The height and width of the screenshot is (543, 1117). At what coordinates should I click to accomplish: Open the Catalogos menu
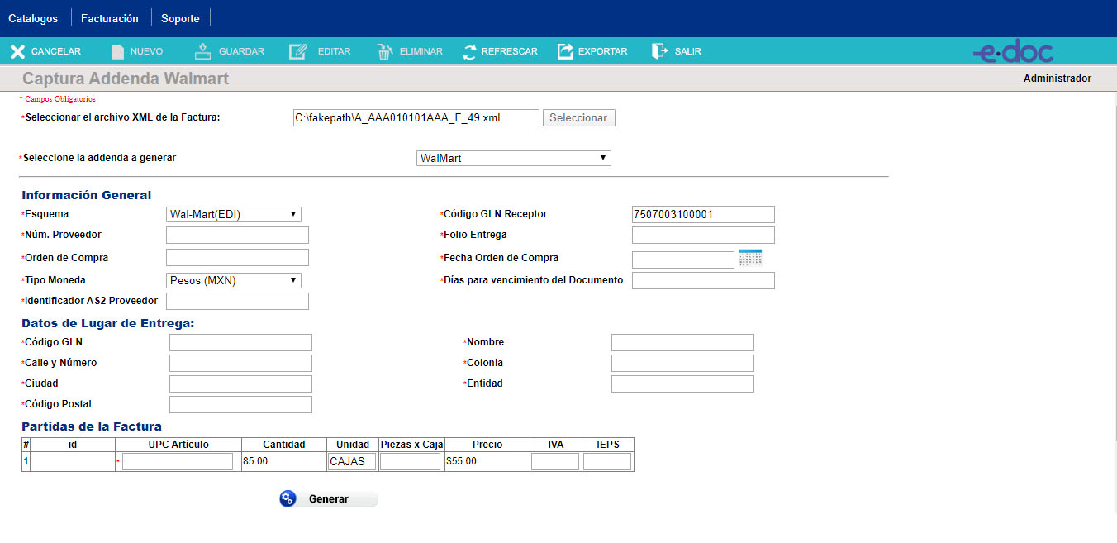point(33,18)
